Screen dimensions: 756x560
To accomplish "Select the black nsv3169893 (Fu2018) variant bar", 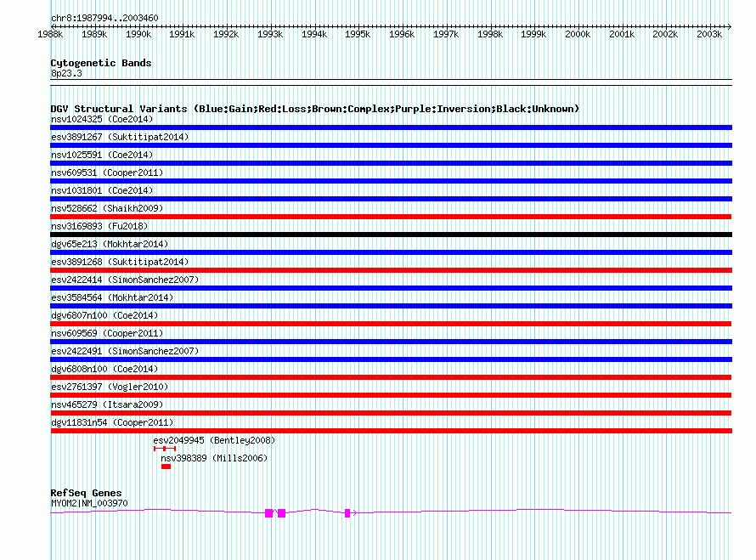I will click(x=391, y=235).
